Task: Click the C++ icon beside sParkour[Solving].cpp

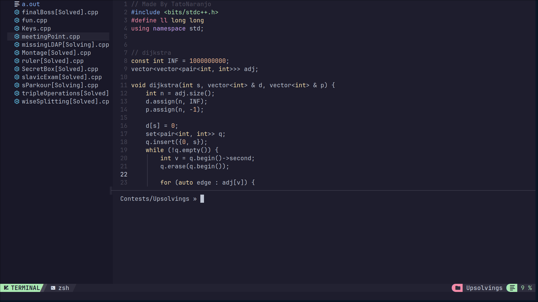Action: [17, 85]
